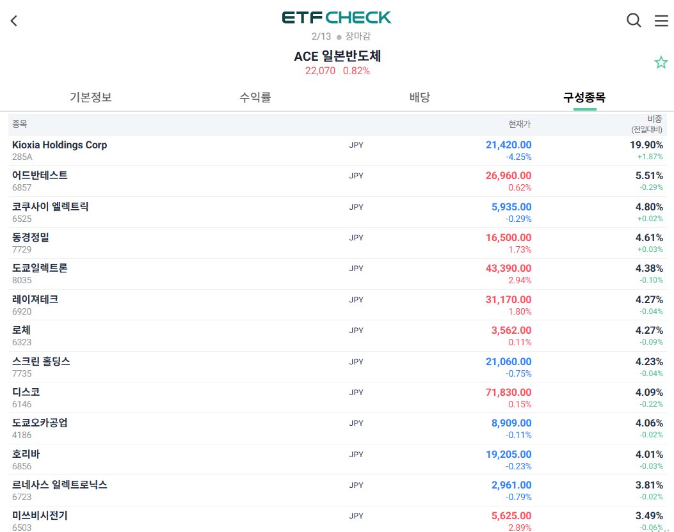The height and width of the screenshot is (532, 674).
Task: Click price 5,935.00 of 코쿠사이 엘렉트릭
Action: click(x=511, y=207)
